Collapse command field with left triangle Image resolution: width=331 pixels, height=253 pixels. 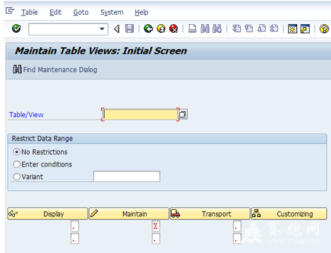[117, 28]
